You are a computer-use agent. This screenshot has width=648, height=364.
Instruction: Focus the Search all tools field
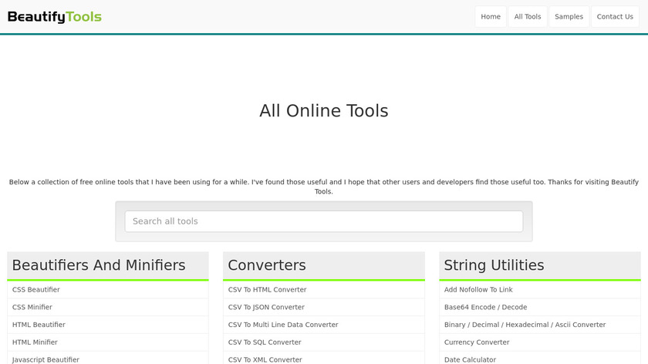323,221
